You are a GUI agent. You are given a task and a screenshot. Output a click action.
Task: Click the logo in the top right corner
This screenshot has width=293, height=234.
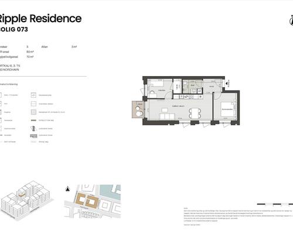pyautogui.click(x=291, y=20)
